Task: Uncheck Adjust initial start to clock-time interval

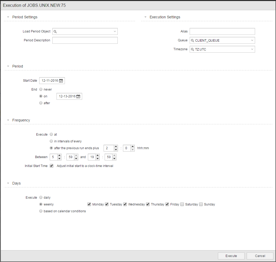Action: coord(52,166)
